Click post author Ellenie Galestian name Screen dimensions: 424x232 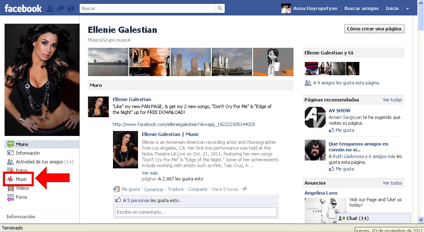(132, 99)
